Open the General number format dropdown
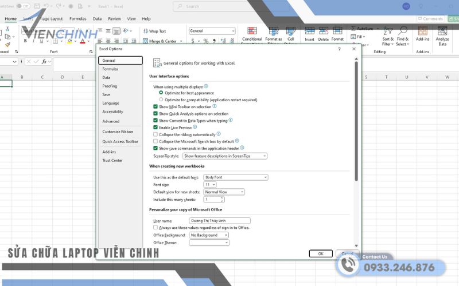This screenshot has height=286, width=459. pos(212,31)
